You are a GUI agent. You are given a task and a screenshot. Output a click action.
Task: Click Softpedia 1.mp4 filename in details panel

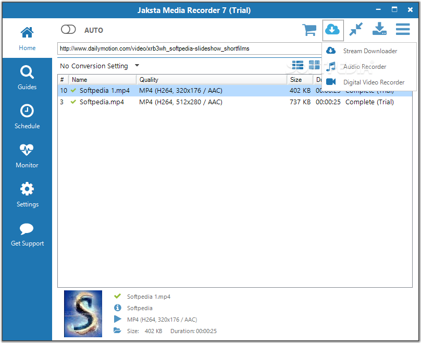pyautogui.click(x=148, y=297)
